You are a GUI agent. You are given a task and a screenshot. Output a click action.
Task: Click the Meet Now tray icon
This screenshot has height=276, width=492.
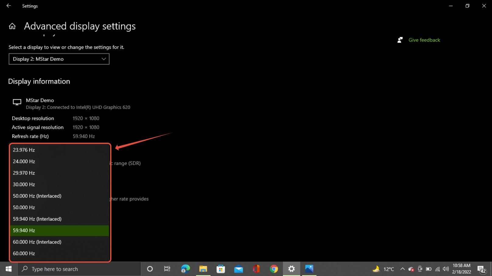point(420,269)
